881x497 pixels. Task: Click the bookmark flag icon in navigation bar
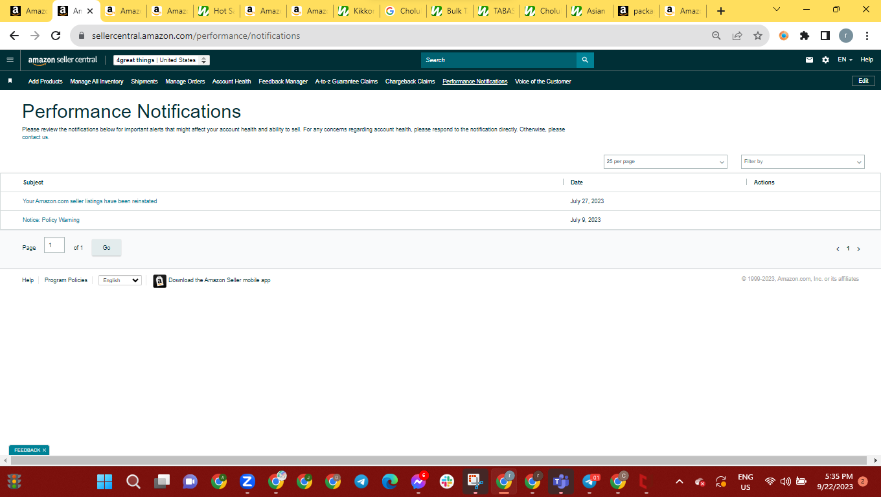coord(10,81)
